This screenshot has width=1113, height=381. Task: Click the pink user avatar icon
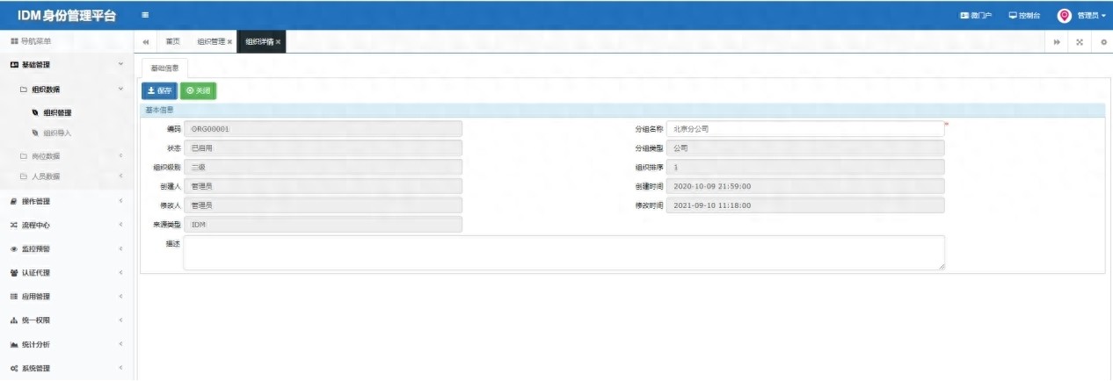pyautogui.click(x=1064, y=15)
